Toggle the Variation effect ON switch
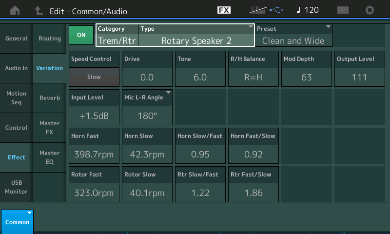Image resolution: width=390 pixels, height=234 pixels. [81, 35]
